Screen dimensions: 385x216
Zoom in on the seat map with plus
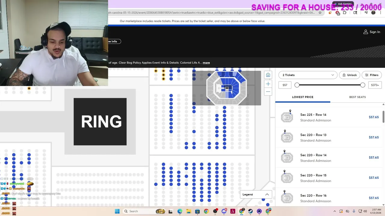tap(268, 84)
